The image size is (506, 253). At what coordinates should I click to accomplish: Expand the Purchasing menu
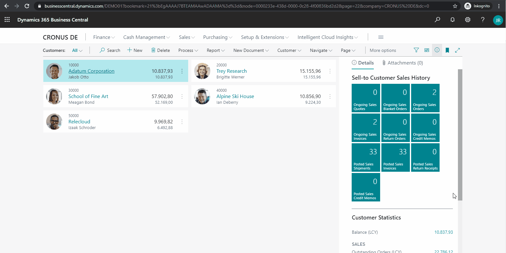218,37
